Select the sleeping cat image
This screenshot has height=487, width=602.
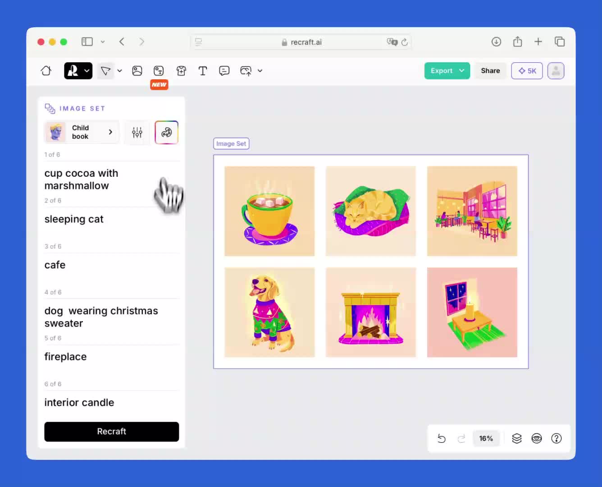(371, 211)
